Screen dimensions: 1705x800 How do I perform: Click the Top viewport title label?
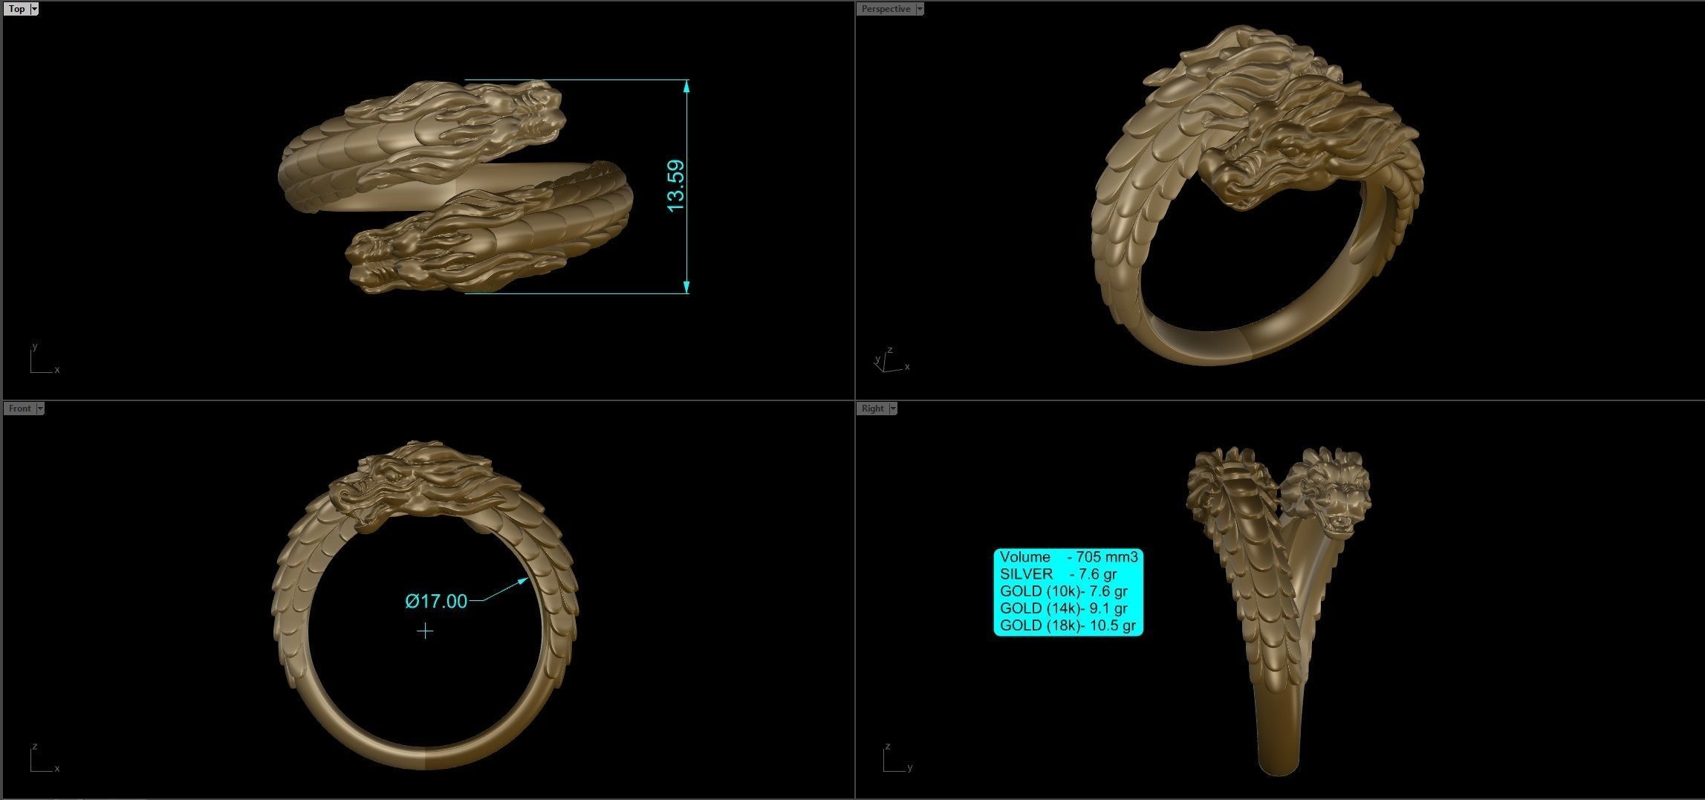(x=16, y=9)
